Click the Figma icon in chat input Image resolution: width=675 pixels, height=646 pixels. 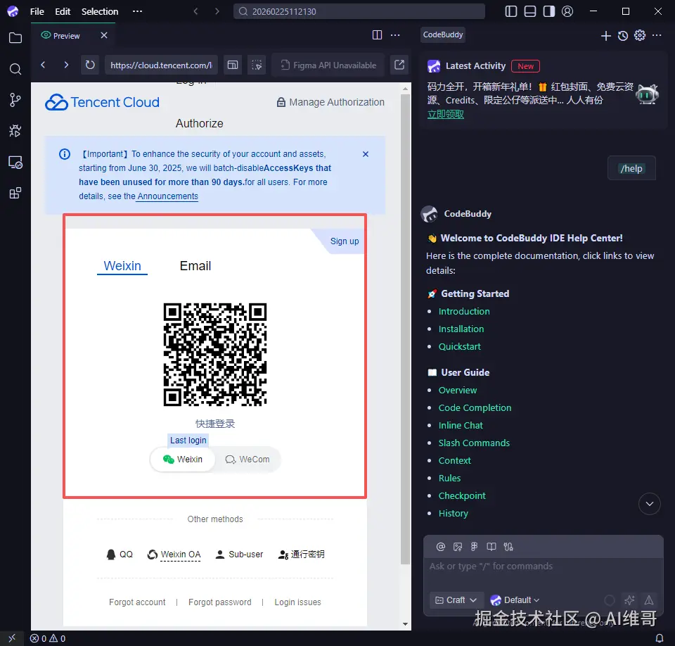click(x=475, y=547)
